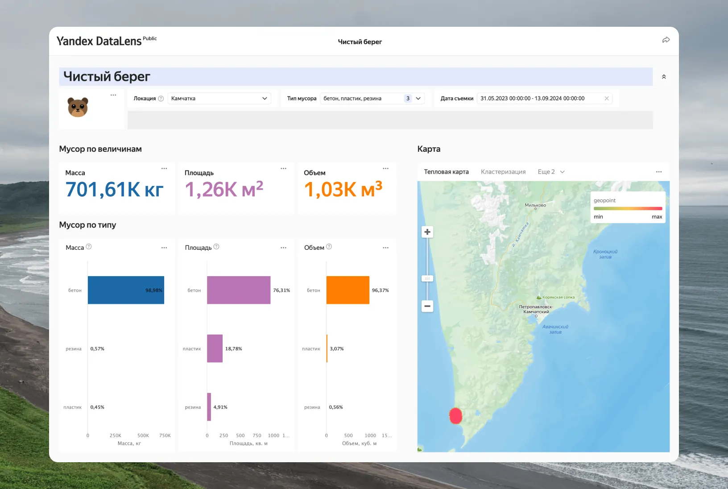
Task: Zoom out the map with minus button
Action: tap(427, 306)
